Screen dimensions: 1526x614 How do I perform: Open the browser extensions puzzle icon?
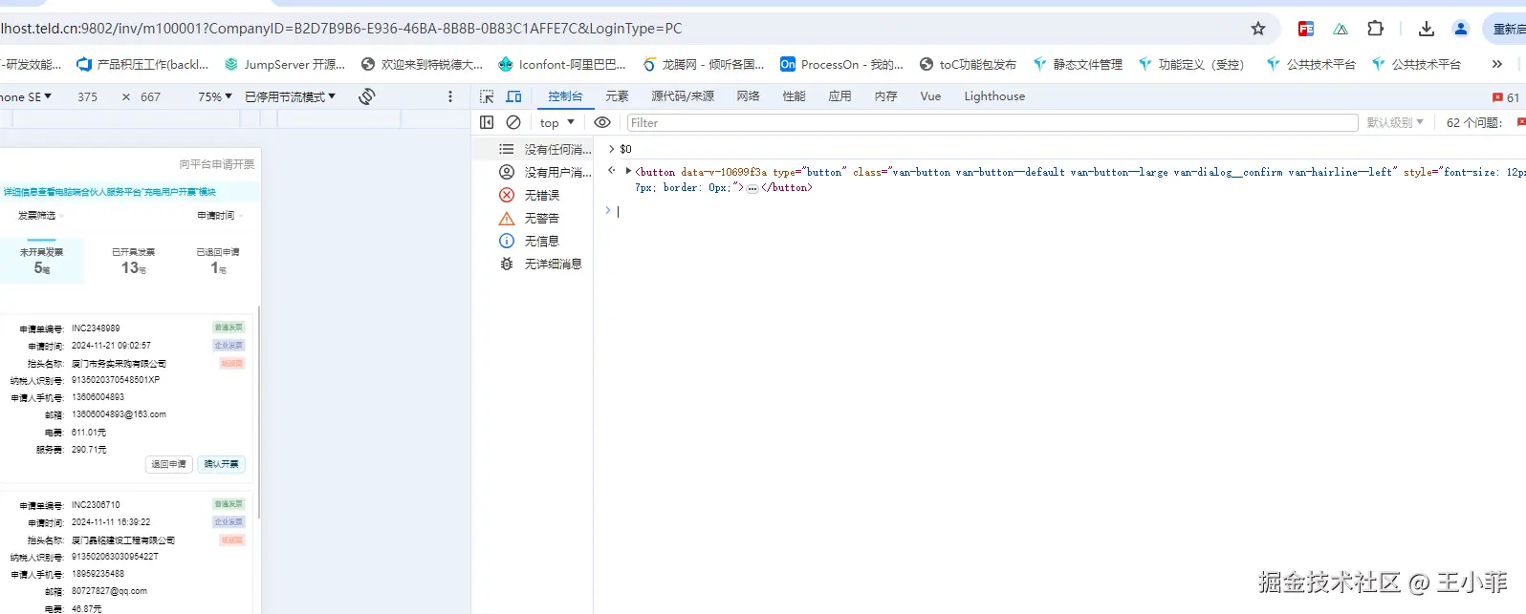pos(1375,29)
